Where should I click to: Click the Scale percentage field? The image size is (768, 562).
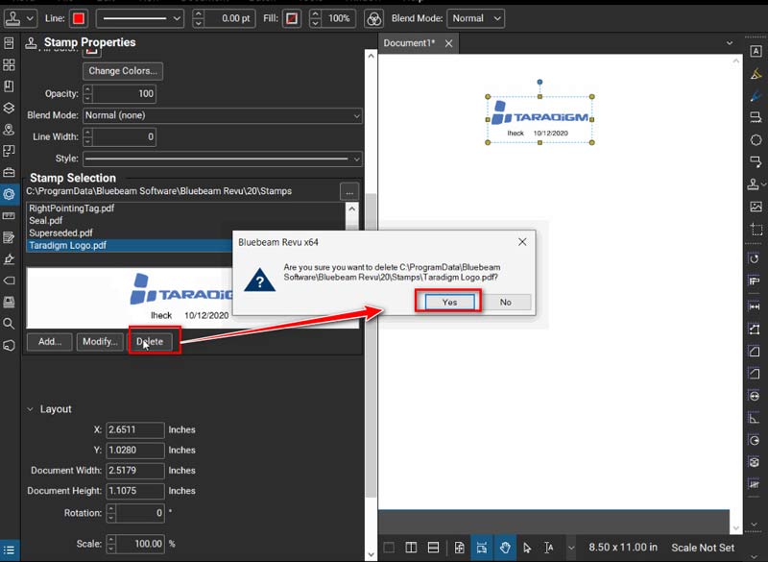(140, 544)
